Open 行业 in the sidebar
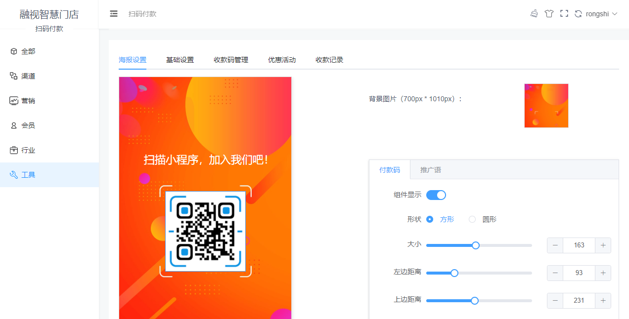This screenshot has width=629, height=319. click(49, 150)
